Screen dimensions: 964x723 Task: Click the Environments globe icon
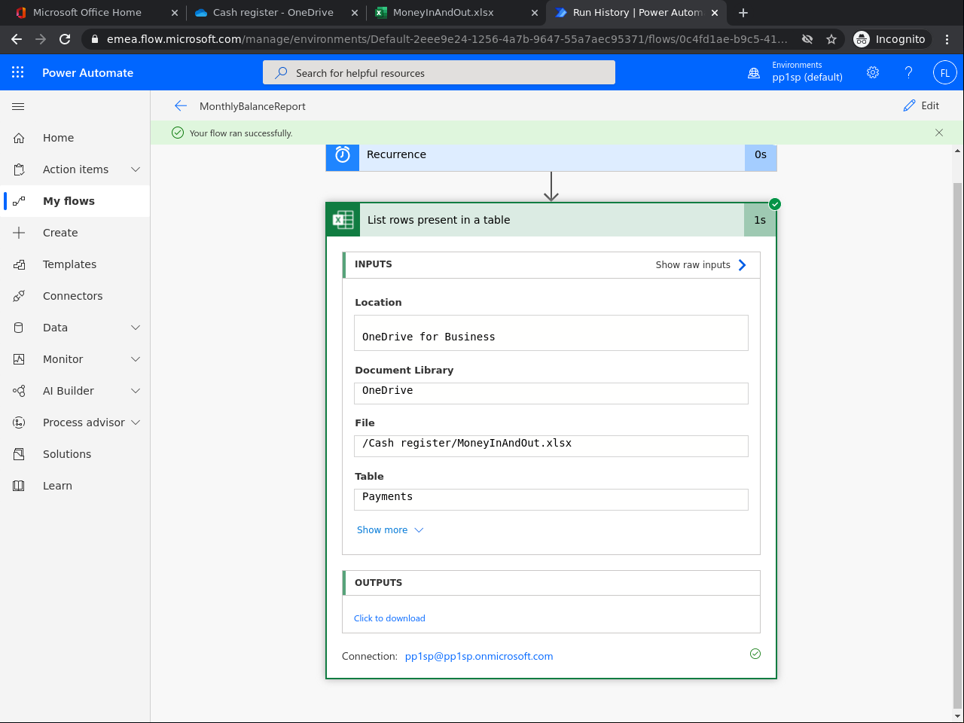tap(754, 73)
